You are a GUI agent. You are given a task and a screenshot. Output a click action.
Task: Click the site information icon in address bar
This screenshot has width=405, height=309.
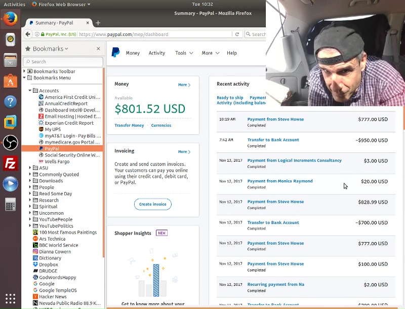pyautogui.click(x=37, y=34)
